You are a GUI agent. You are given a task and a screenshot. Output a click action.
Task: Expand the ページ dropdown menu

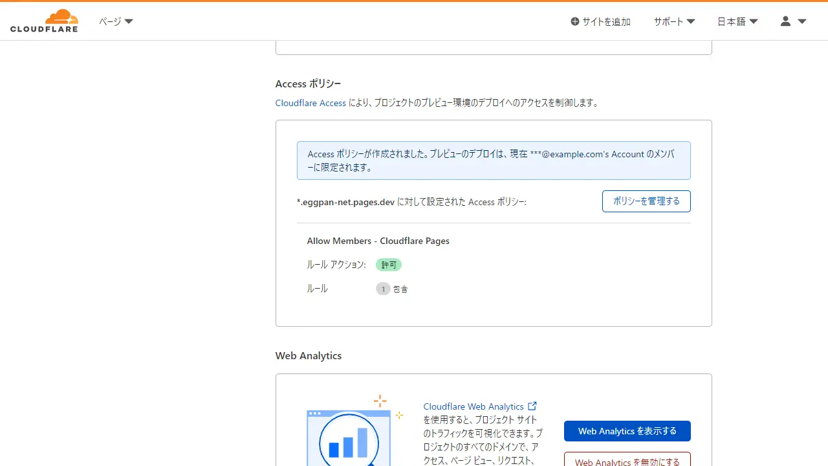(116, 21)
